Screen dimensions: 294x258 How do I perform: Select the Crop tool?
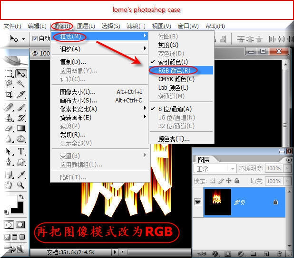pyautogui.click(x=9, y=94)
